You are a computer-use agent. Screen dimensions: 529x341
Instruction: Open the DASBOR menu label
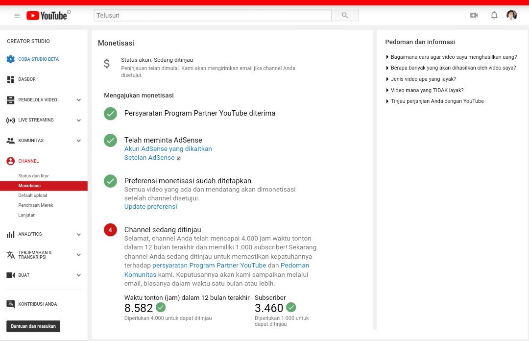click(27, 79)
